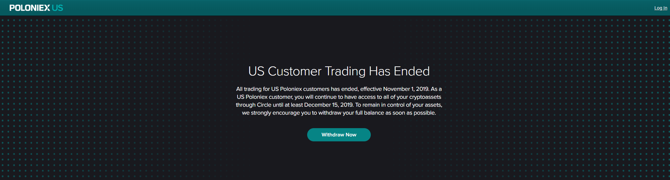Click the word 'Ended' in the heading
The height and width of the screenshot is (180, 670).
pos(412,71)
